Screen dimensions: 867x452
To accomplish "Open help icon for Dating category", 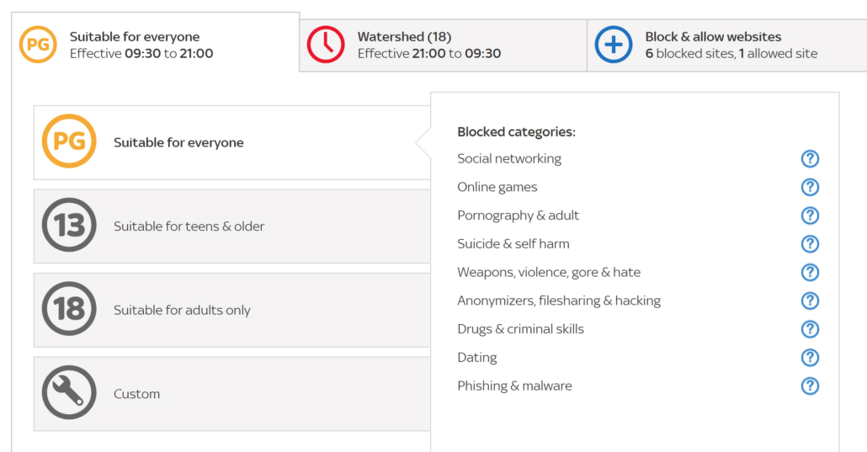I will [810, 358].
